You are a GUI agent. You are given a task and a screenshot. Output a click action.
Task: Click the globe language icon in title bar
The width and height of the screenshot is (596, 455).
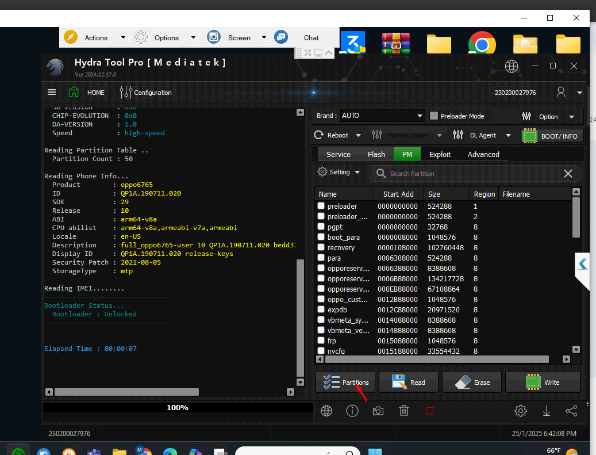click(512, 66)
